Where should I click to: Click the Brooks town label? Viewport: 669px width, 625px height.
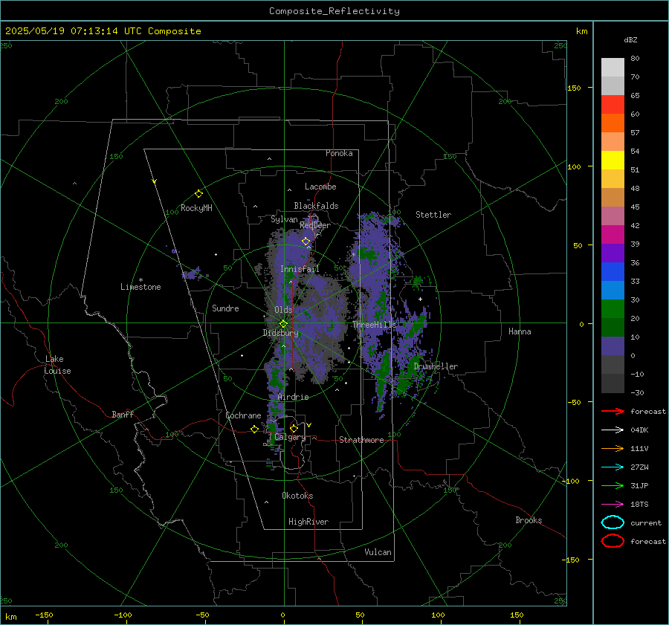click(x=529, y=520)
